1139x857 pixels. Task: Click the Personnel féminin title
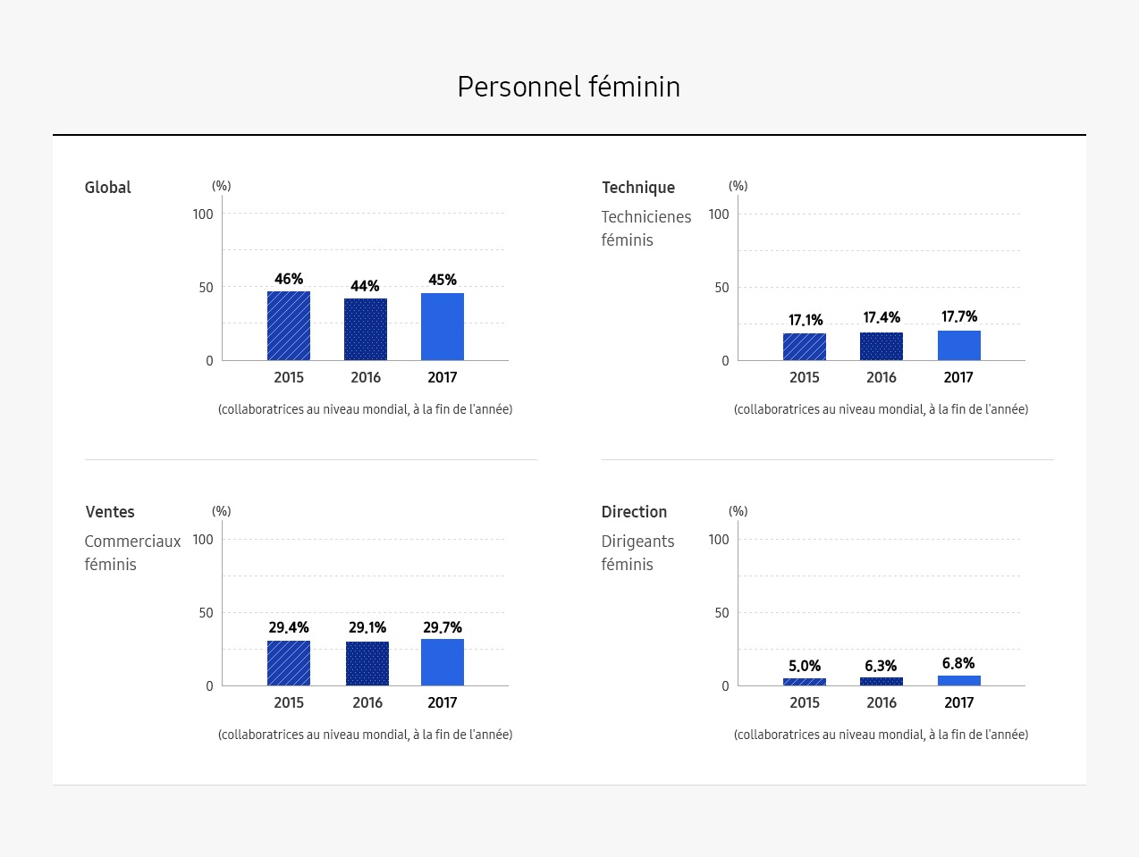tap(569, 87)
